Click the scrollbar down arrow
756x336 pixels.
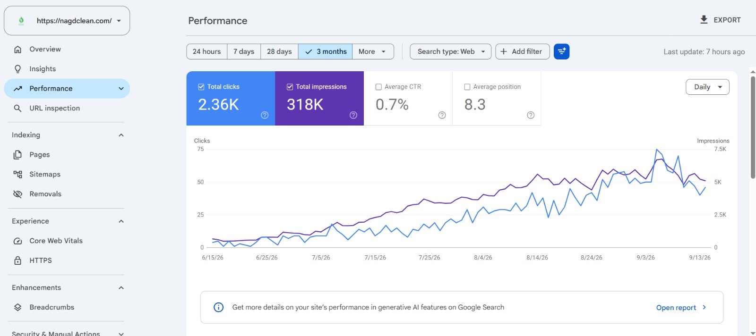tap(753, 333)
